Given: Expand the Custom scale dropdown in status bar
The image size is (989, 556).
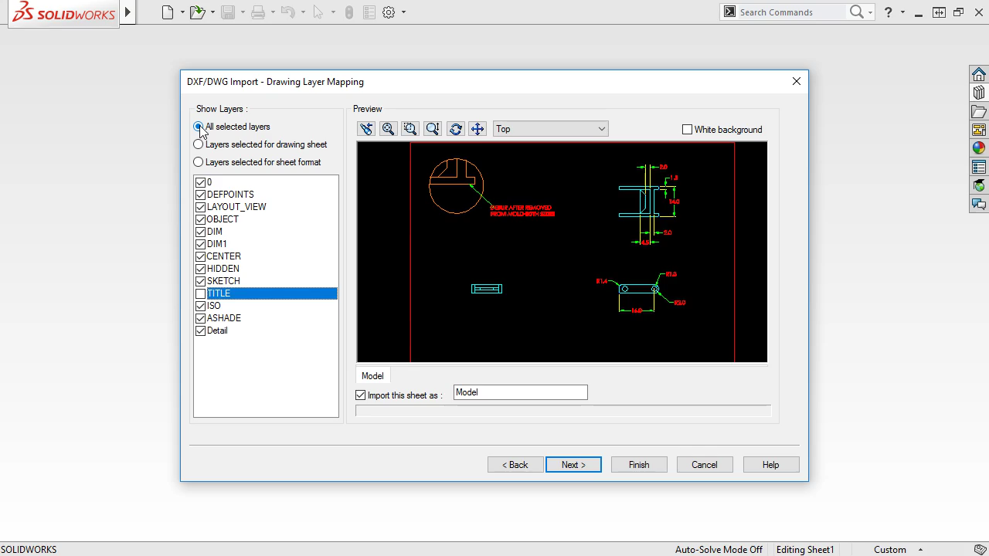Looking at the screenshot, I should (x=919, y=549).
